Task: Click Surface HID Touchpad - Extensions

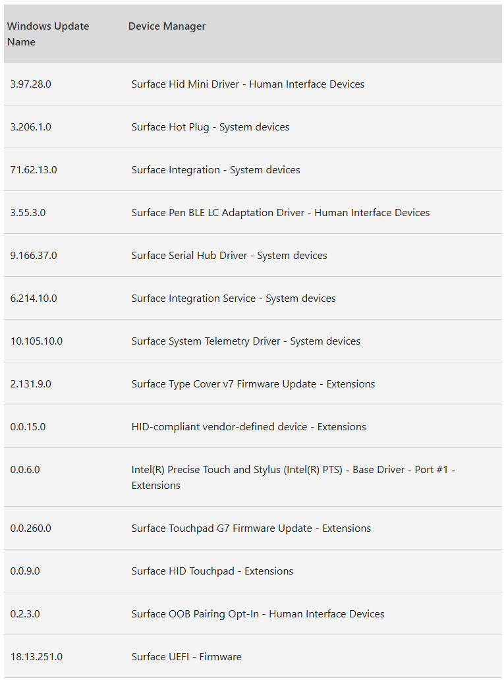Action: click(x=212, y=571)
